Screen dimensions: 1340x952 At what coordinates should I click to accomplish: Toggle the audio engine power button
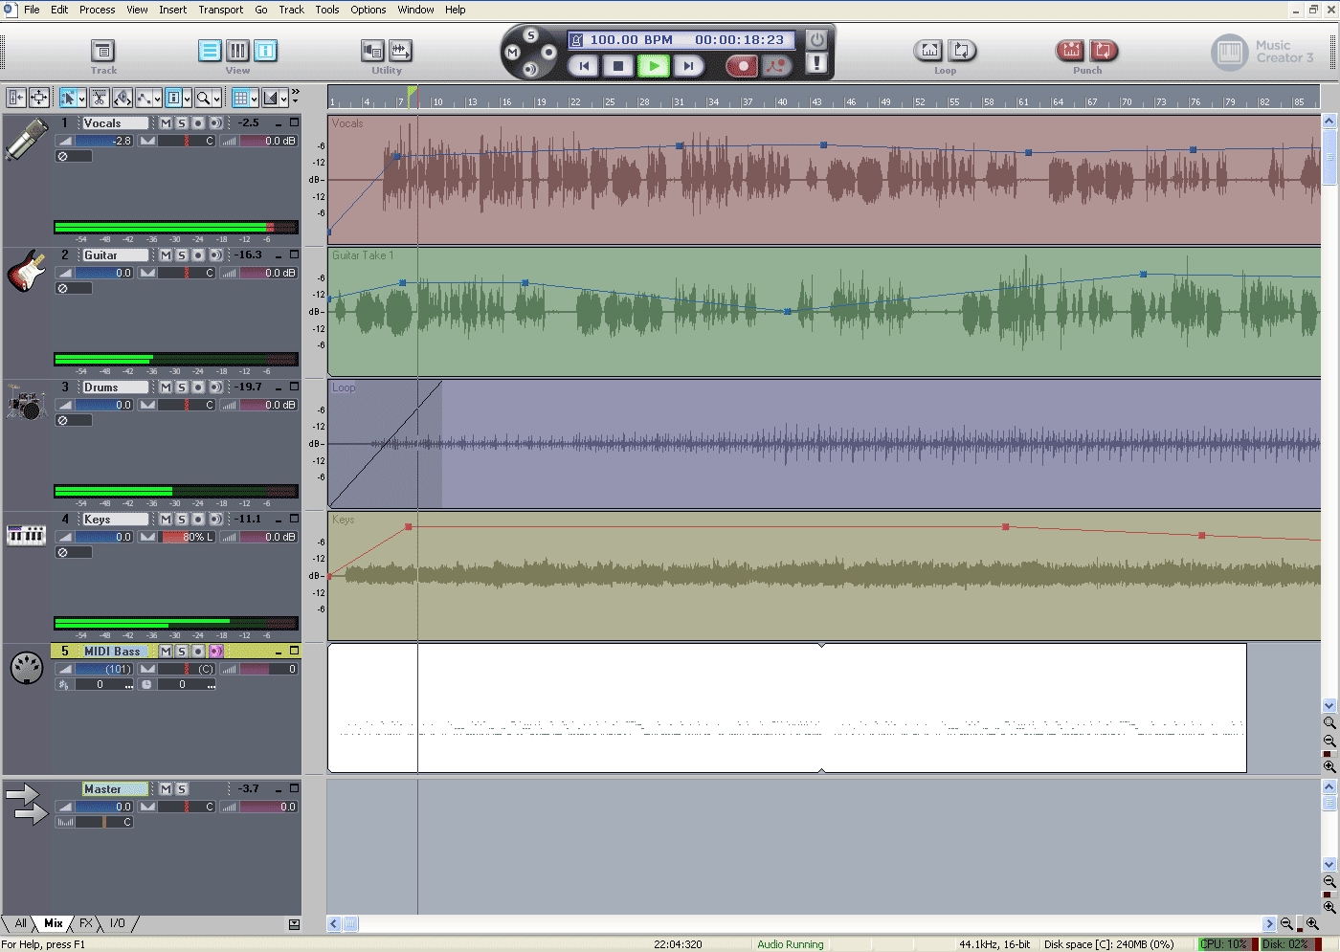tap(816, 39)
